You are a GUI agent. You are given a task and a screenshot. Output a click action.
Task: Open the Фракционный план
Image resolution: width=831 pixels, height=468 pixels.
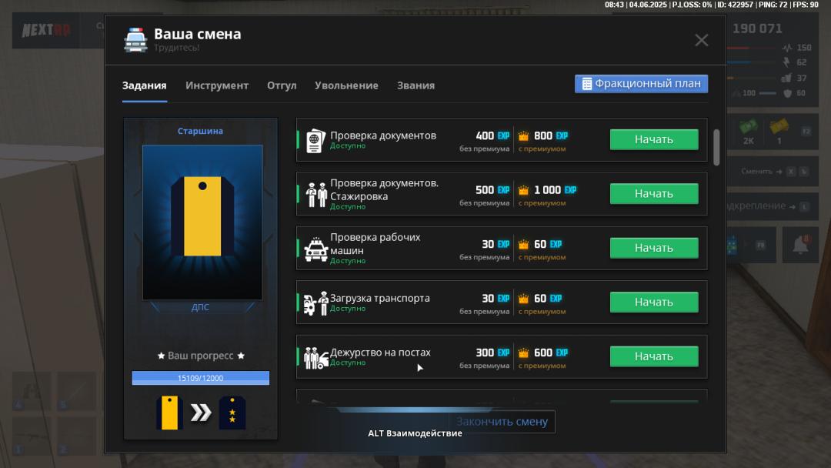[x=641, y=84]
